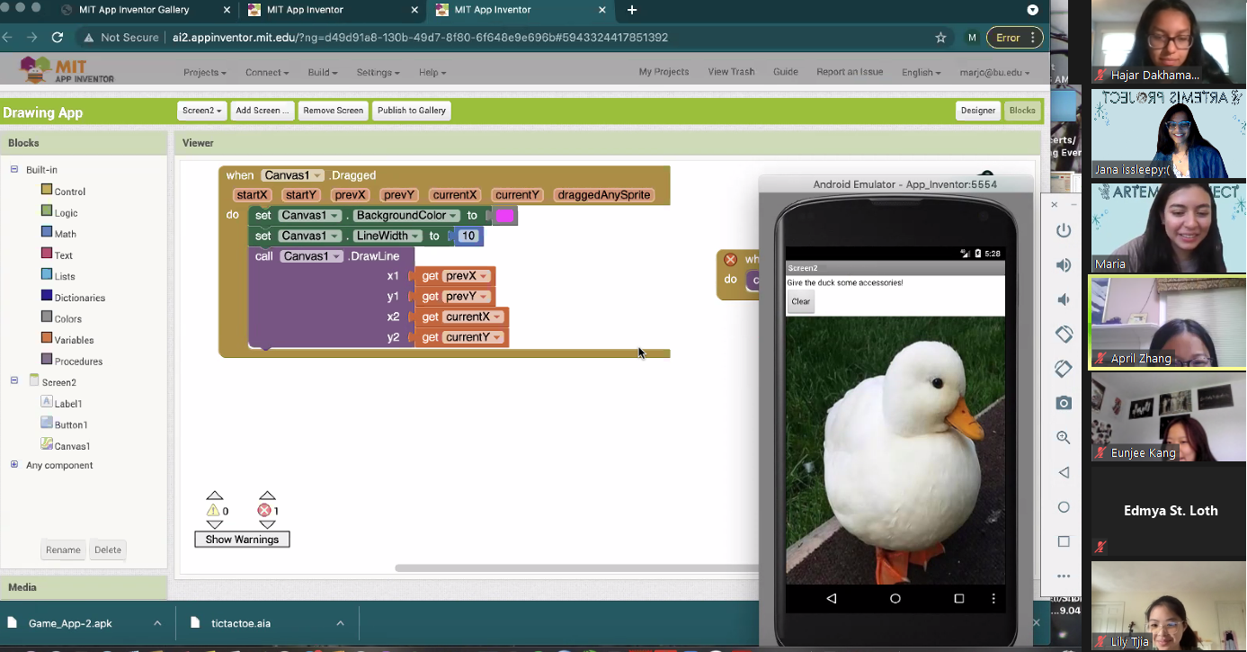Open the Settings menu
The image size is (1247, 652).
(378, 72)
